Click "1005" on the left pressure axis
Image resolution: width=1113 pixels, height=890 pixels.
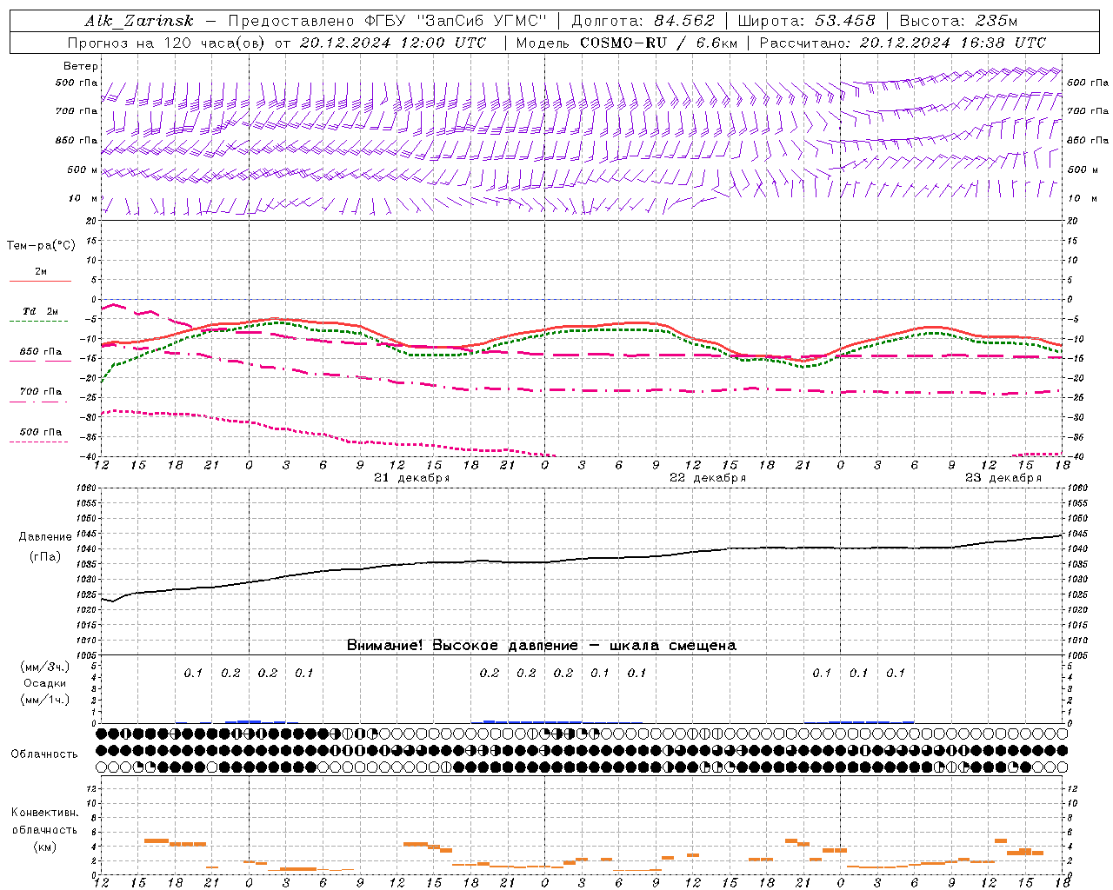[x=86, y=655]
